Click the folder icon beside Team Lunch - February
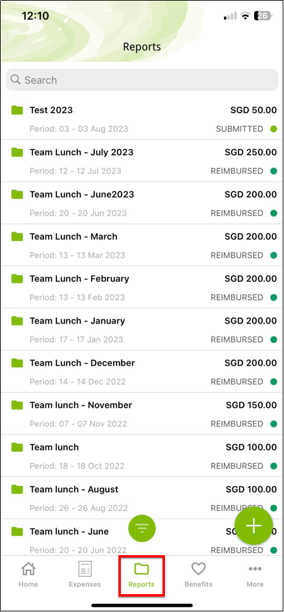Image resolution: width=284 pixels, height=612 pixels. (x=17, y=278)
